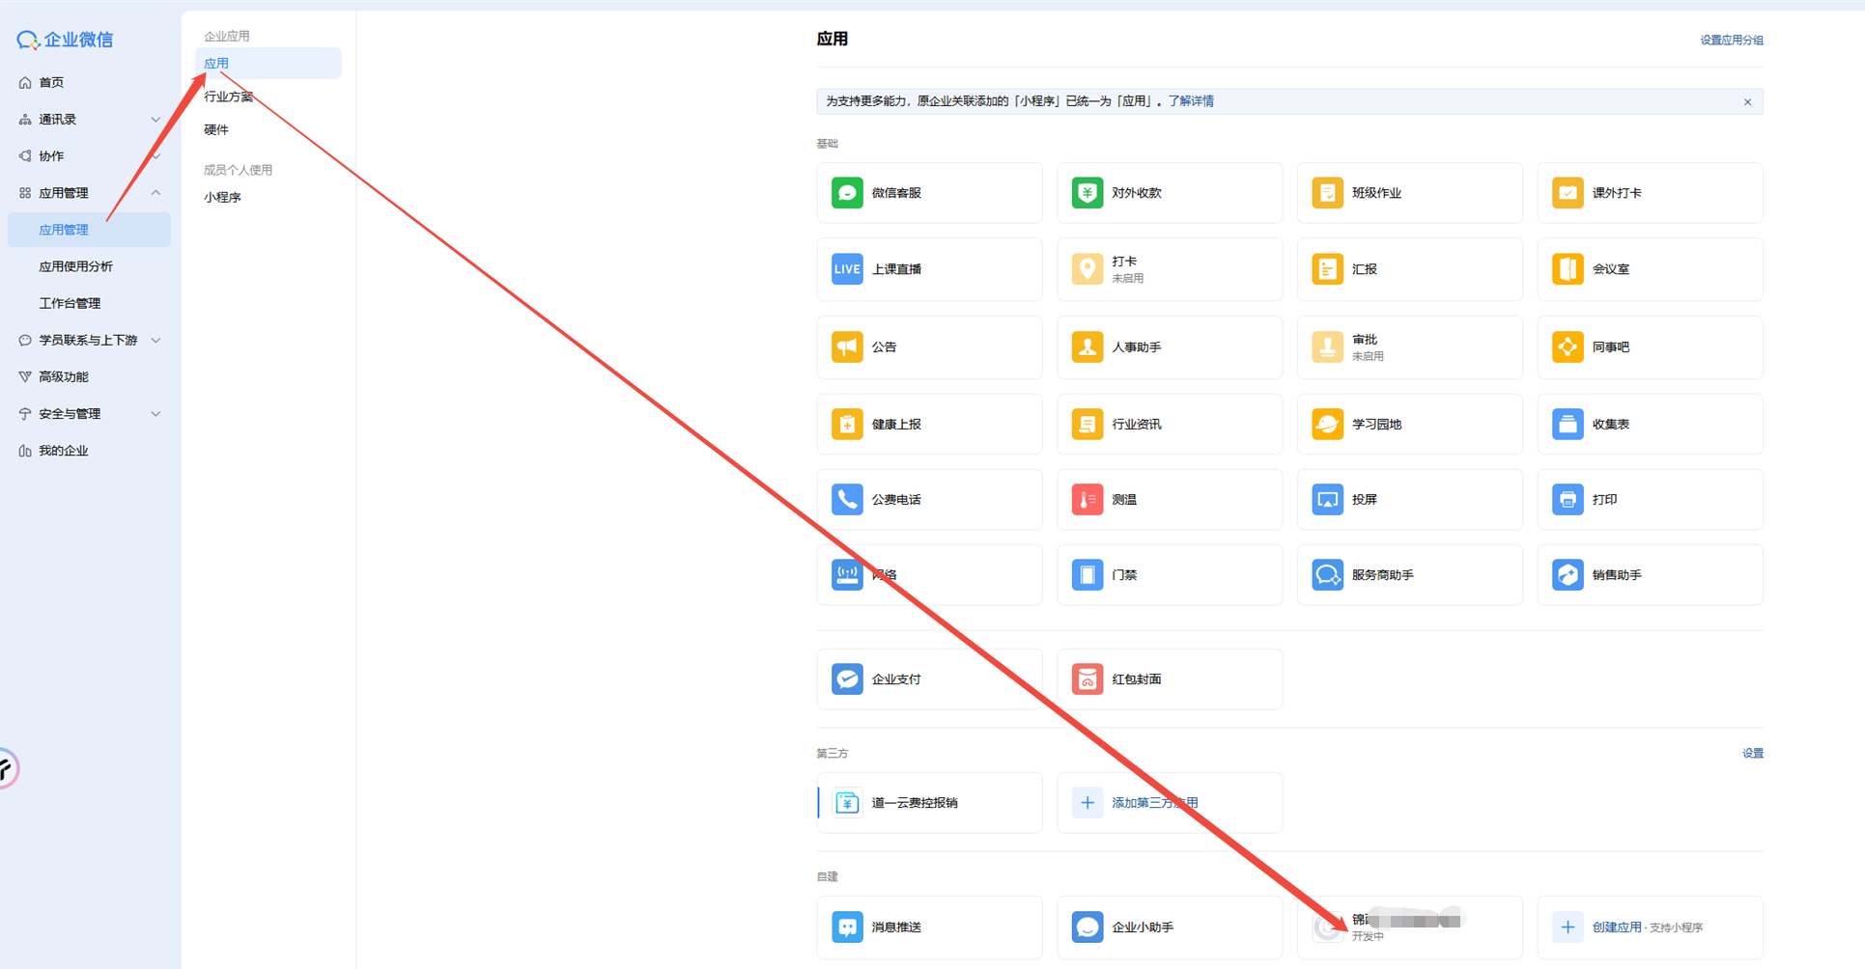The height and width of the screenshot is (969, 1865).
Task: Click the 红包封面 red envelope icon
Action: coord(1087,679)
